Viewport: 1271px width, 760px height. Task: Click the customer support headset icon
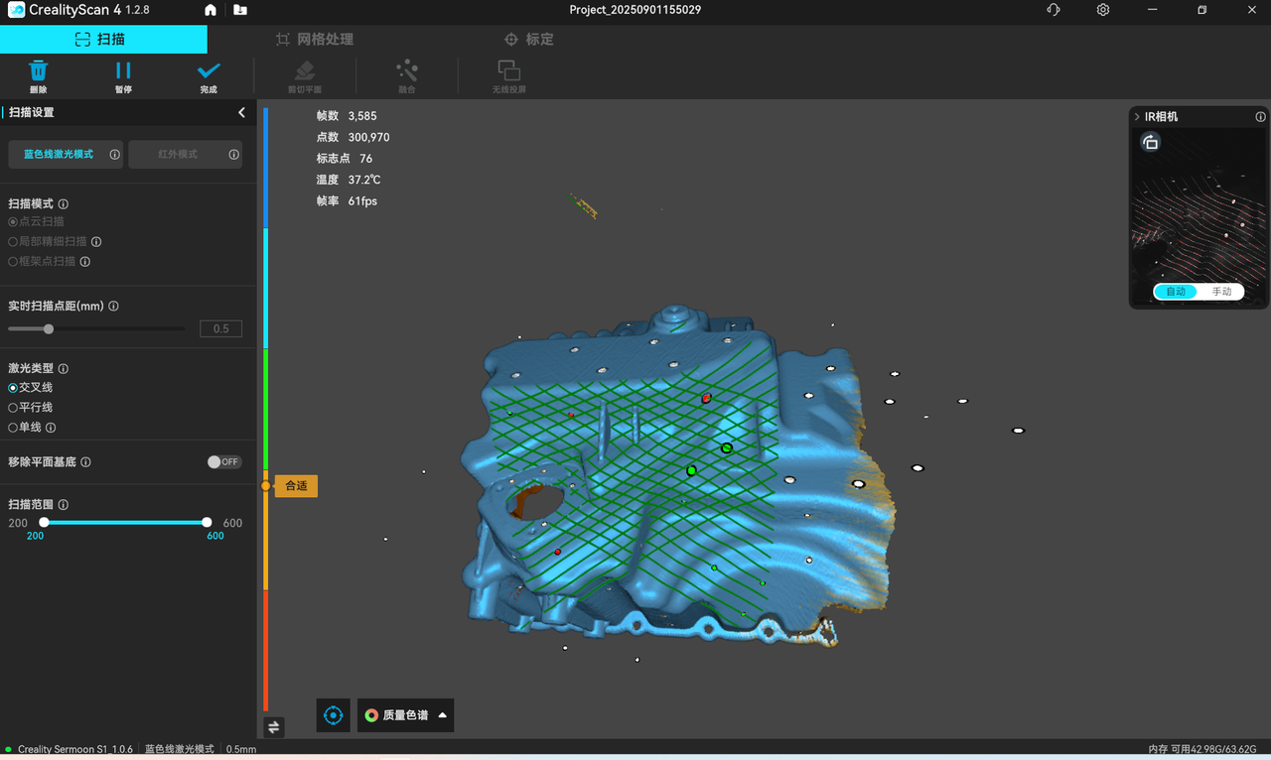click(x=1054, y=10)
